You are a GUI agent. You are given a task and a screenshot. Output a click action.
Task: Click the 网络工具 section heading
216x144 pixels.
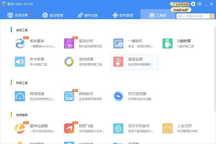pos(22,83)
